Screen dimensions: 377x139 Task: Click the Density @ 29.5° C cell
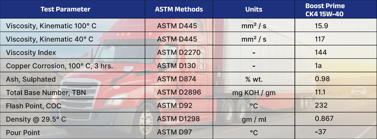pyautogui.click(x=36, y=120)
